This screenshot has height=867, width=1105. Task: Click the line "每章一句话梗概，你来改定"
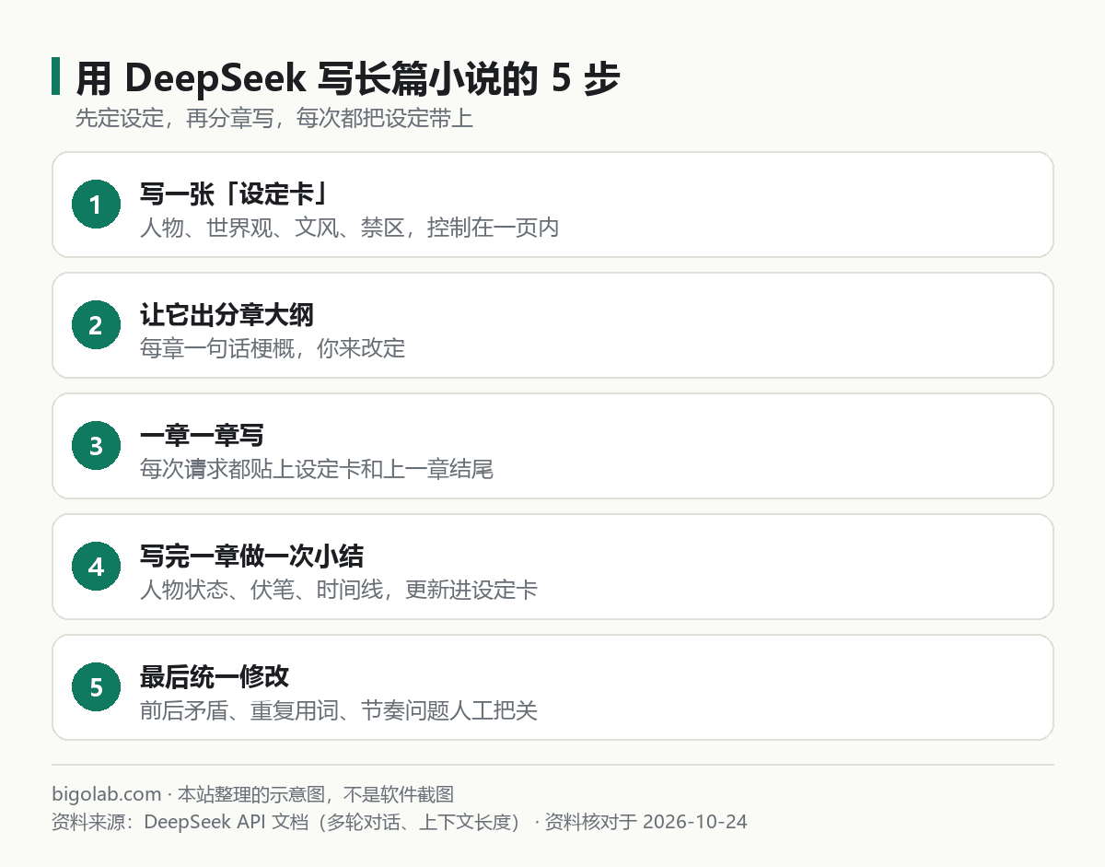tap(273, 348)
